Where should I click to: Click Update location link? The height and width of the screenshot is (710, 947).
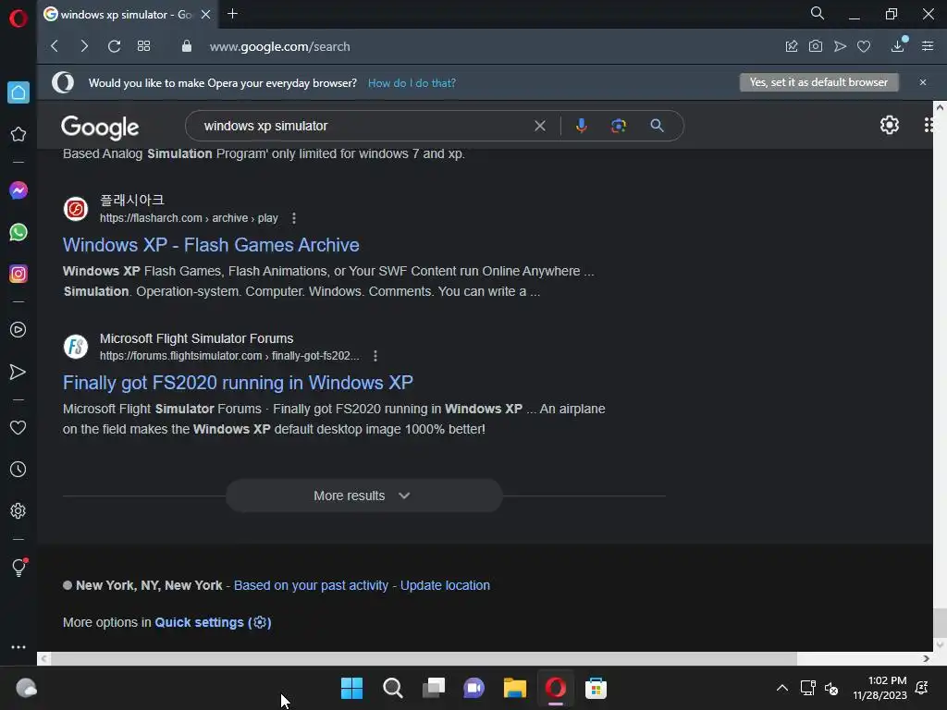(x=445, y=585)
